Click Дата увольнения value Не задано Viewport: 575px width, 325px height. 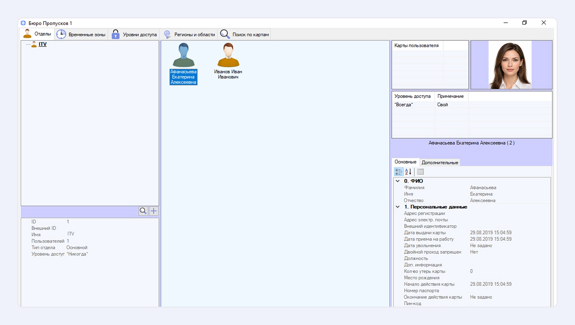coord(481,245)
